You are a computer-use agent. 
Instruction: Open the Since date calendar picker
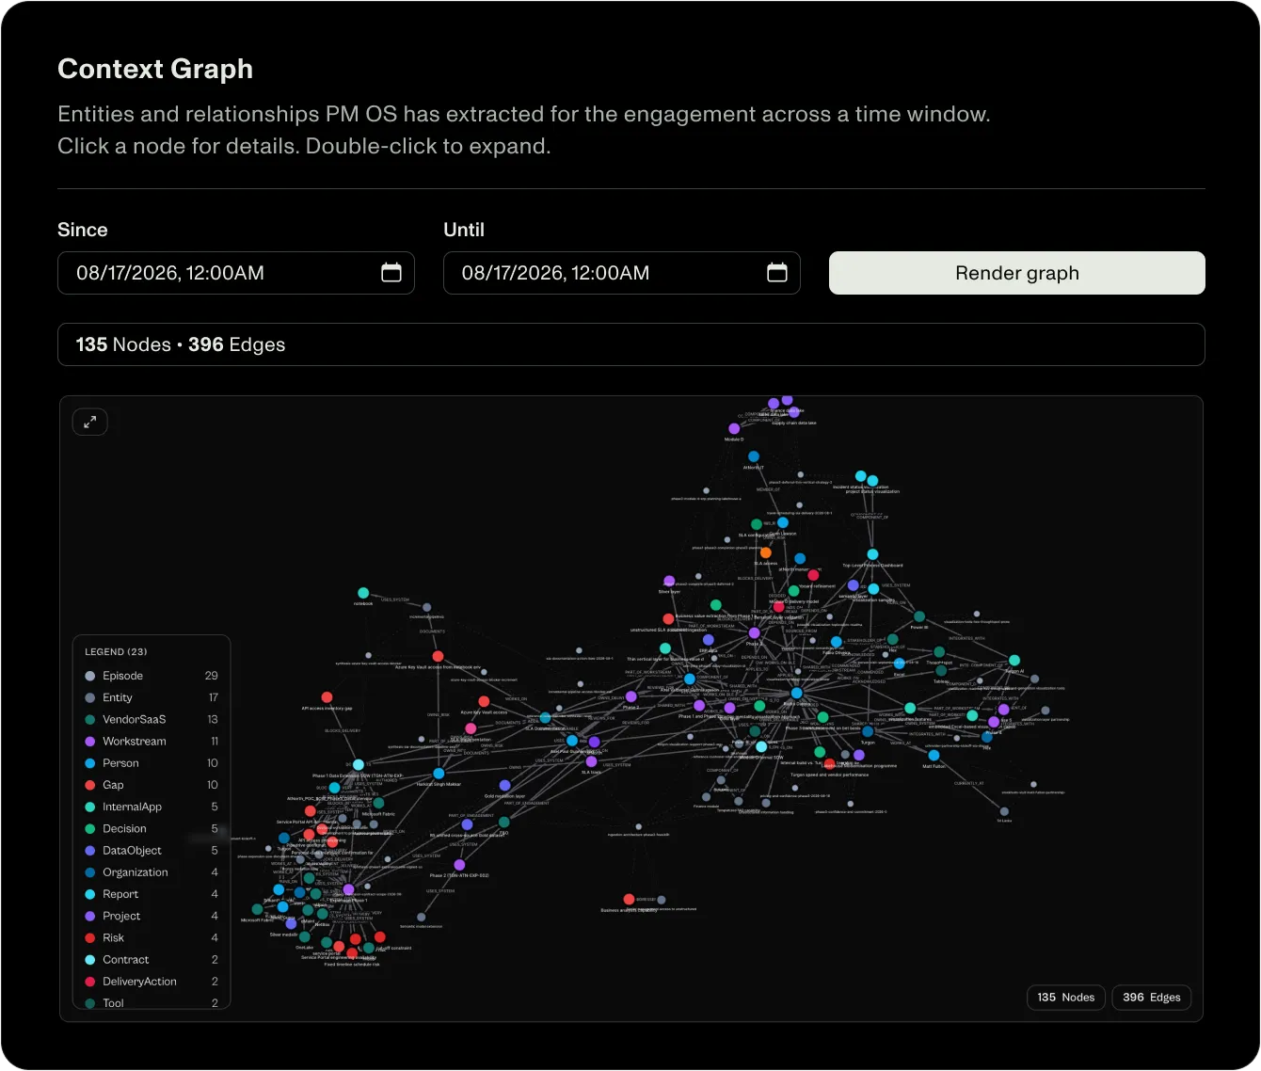pyautogui.click(x=391, y=273)
